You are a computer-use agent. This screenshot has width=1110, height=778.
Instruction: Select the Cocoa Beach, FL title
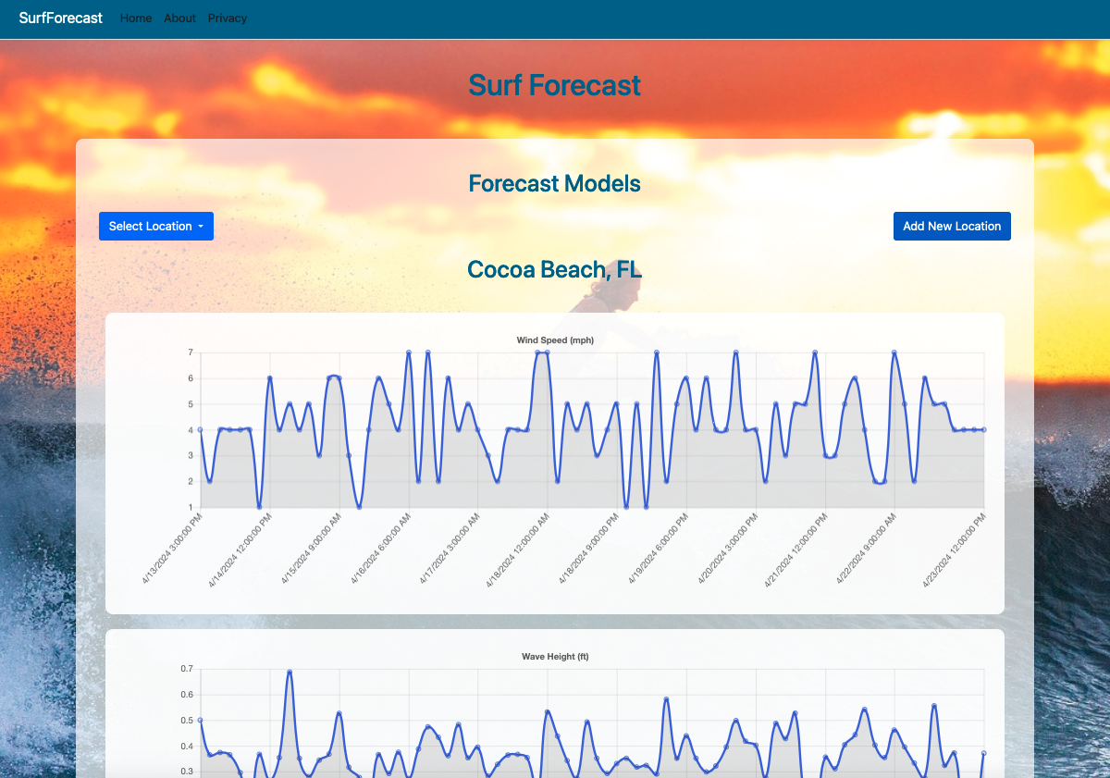[555, 269]
